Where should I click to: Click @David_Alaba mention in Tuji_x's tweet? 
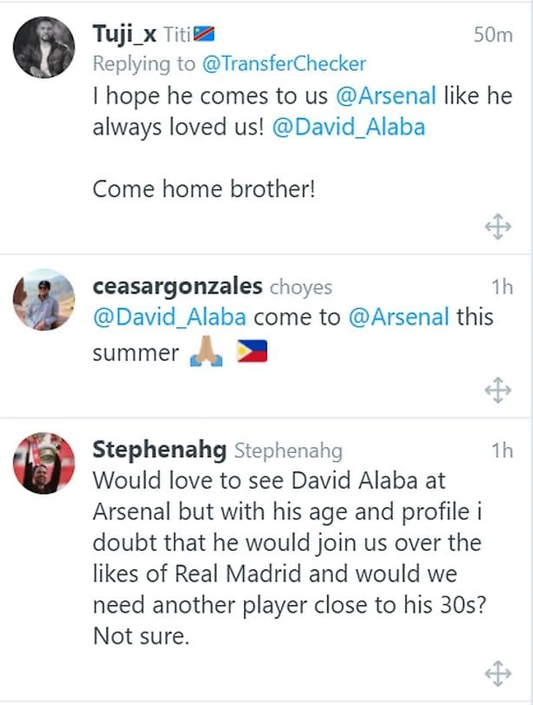349,127
